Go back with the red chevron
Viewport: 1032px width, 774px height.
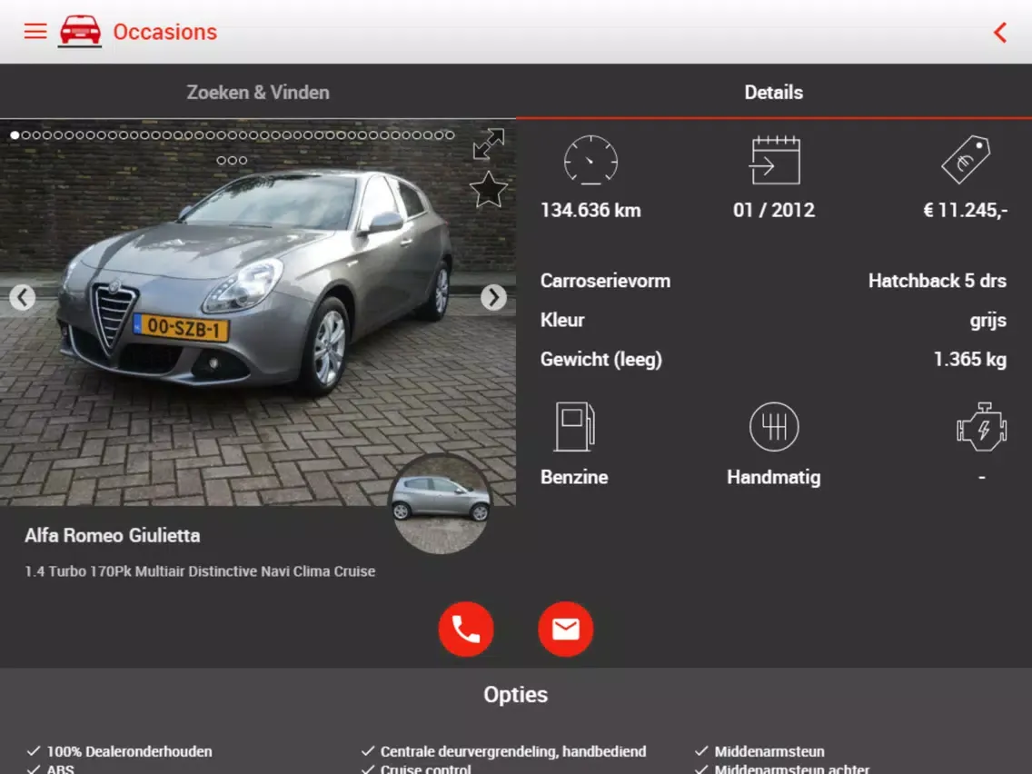[x=999, y=33]
